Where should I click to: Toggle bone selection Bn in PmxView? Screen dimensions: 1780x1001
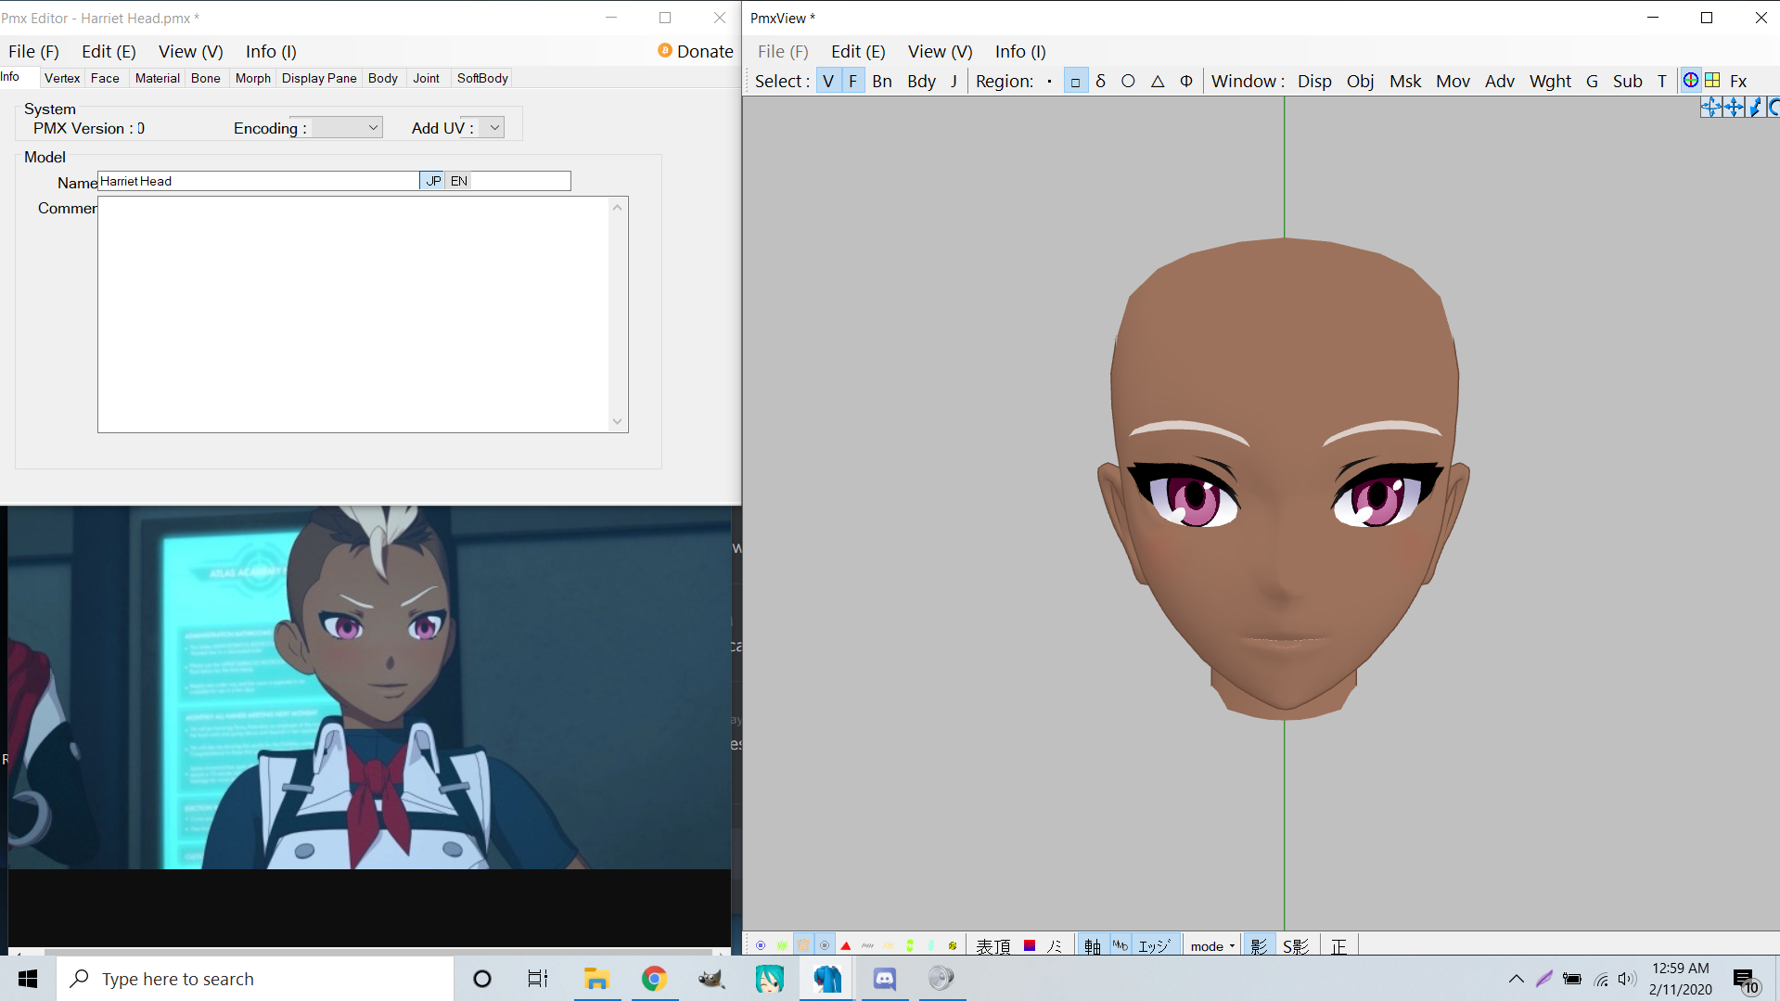(882, 81)
